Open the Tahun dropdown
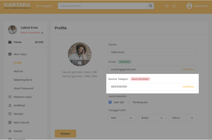The width and height of the screenshot is (212, 140). pyautogui.click(x=183, y=118)
